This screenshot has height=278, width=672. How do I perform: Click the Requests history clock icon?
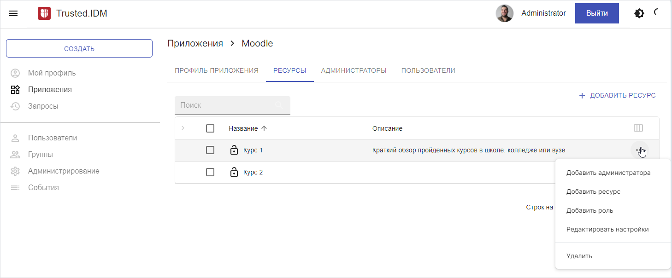tap(15, 106)
